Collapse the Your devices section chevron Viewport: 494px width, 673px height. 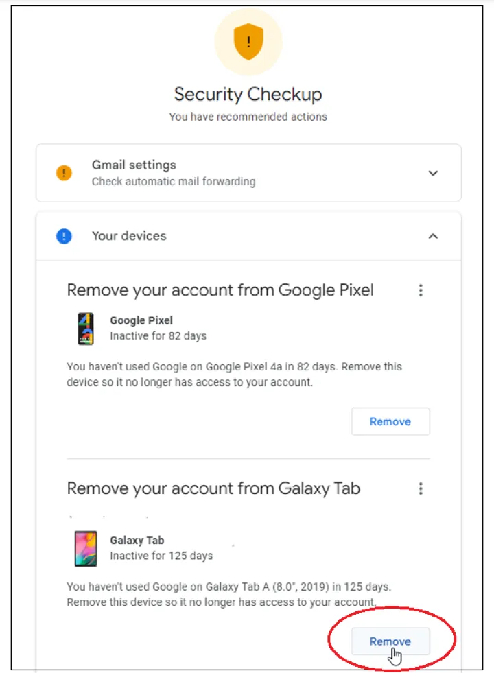tap(433, 236)
